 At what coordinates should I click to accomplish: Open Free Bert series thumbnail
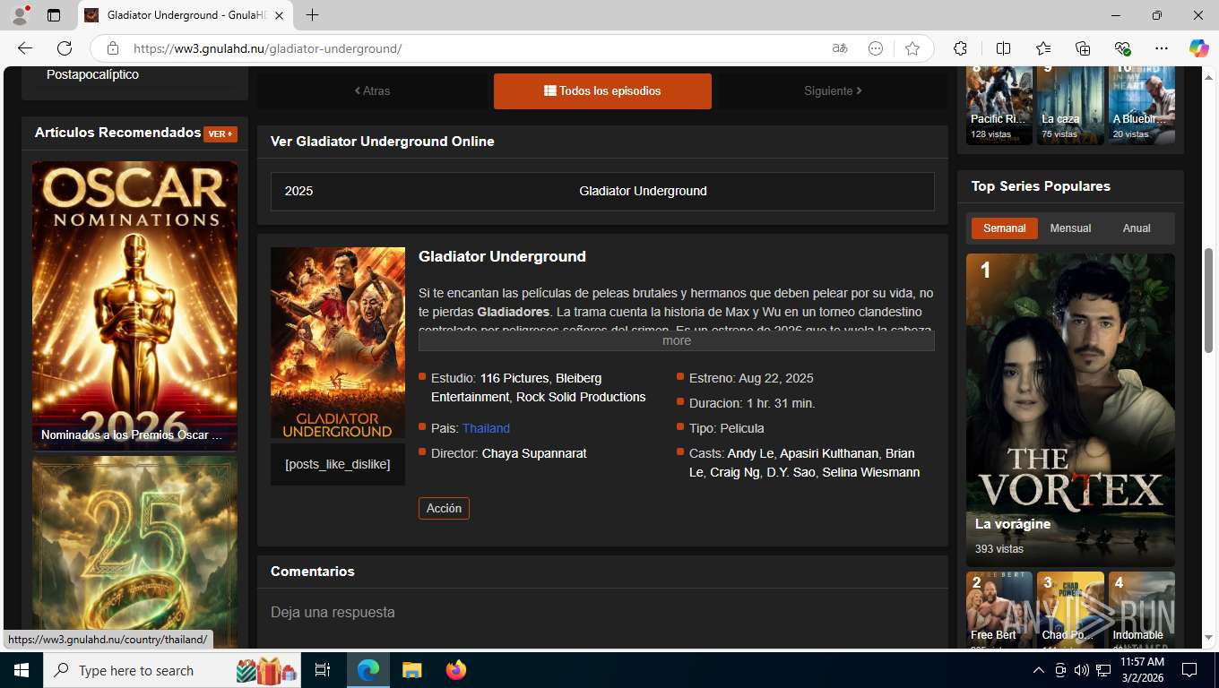(999, 609)
